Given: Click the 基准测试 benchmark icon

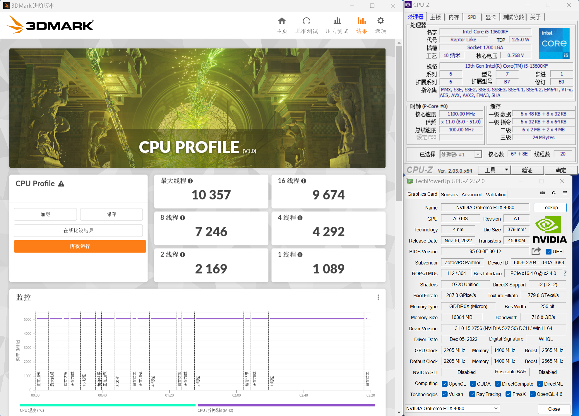Looking at the screenshot, I should (306, 21).
